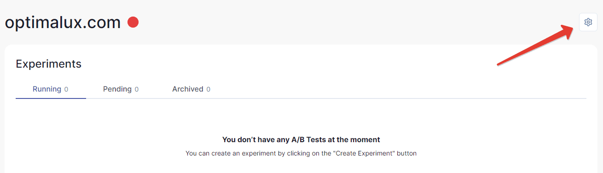View the Archived experiments tab
Screen dimensions: 603x173
(x=191, y=89)
